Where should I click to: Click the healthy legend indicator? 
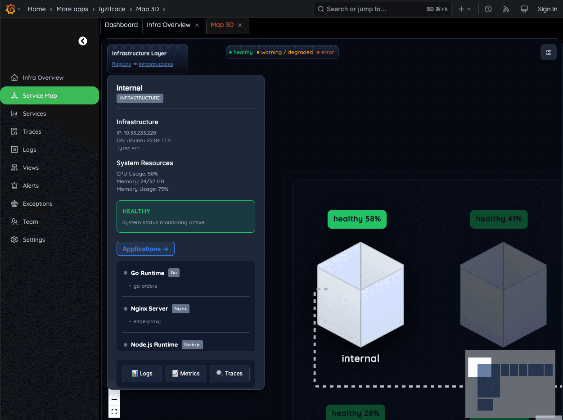[x=241, y=52]
